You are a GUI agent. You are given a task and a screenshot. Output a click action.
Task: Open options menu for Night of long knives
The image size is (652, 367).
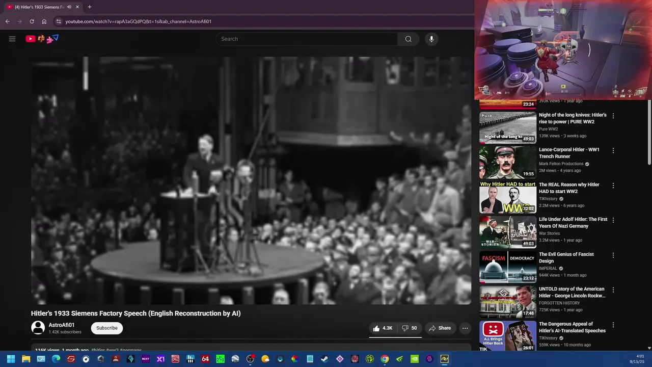point(613,116)
